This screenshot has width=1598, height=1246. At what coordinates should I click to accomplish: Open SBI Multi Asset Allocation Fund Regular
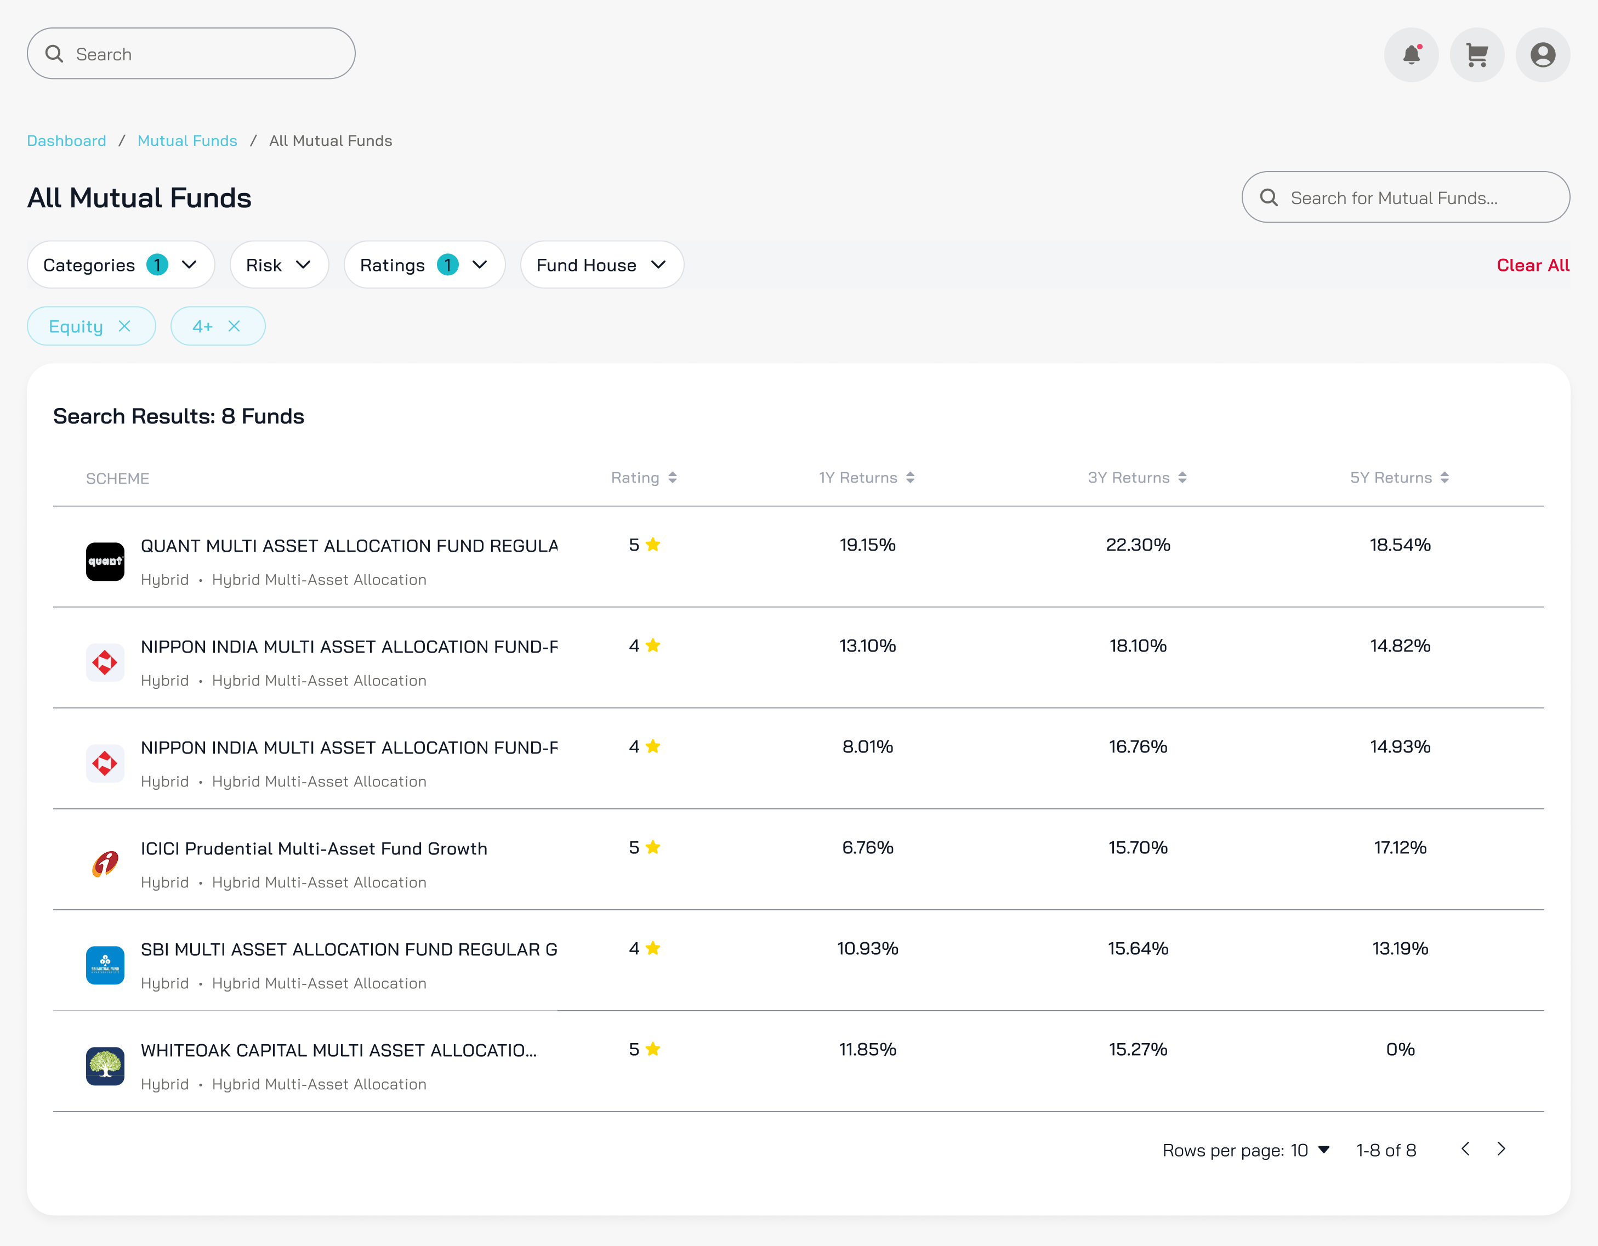click(349, 949)
